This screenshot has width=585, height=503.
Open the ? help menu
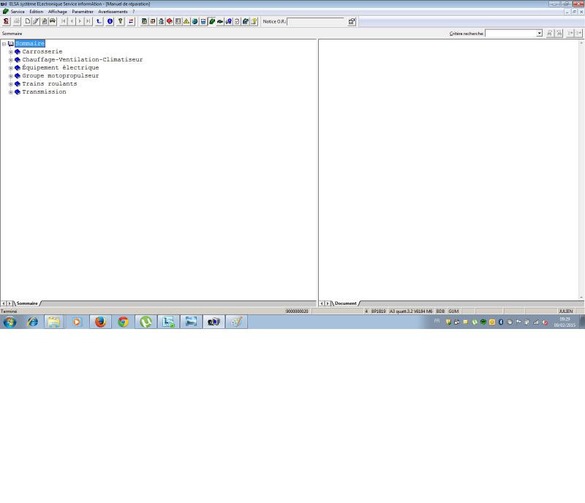click(x=133, y=12)
